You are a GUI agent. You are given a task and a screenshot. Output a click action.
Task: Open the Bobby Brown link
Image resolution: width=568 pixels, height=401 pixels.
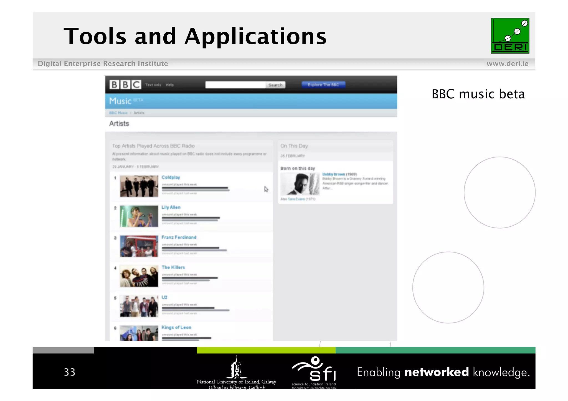333,174
